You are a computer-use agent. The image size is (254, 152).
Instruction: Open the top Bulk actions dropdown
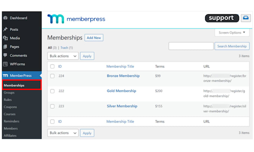[63, 56]
